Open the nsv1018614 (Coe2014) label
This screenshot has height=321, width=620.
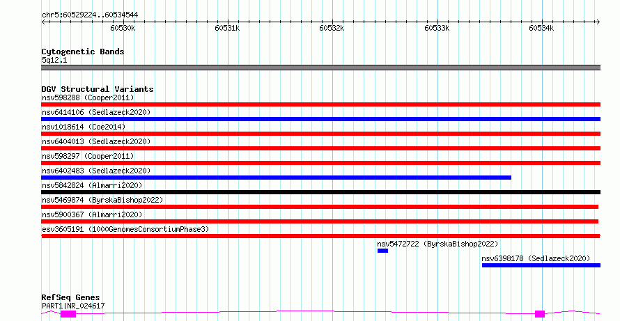pos(84,127)
